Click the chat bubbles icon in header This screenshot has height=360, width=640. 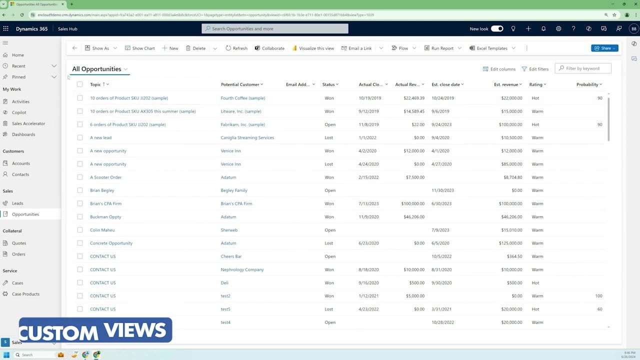point(604,28)
